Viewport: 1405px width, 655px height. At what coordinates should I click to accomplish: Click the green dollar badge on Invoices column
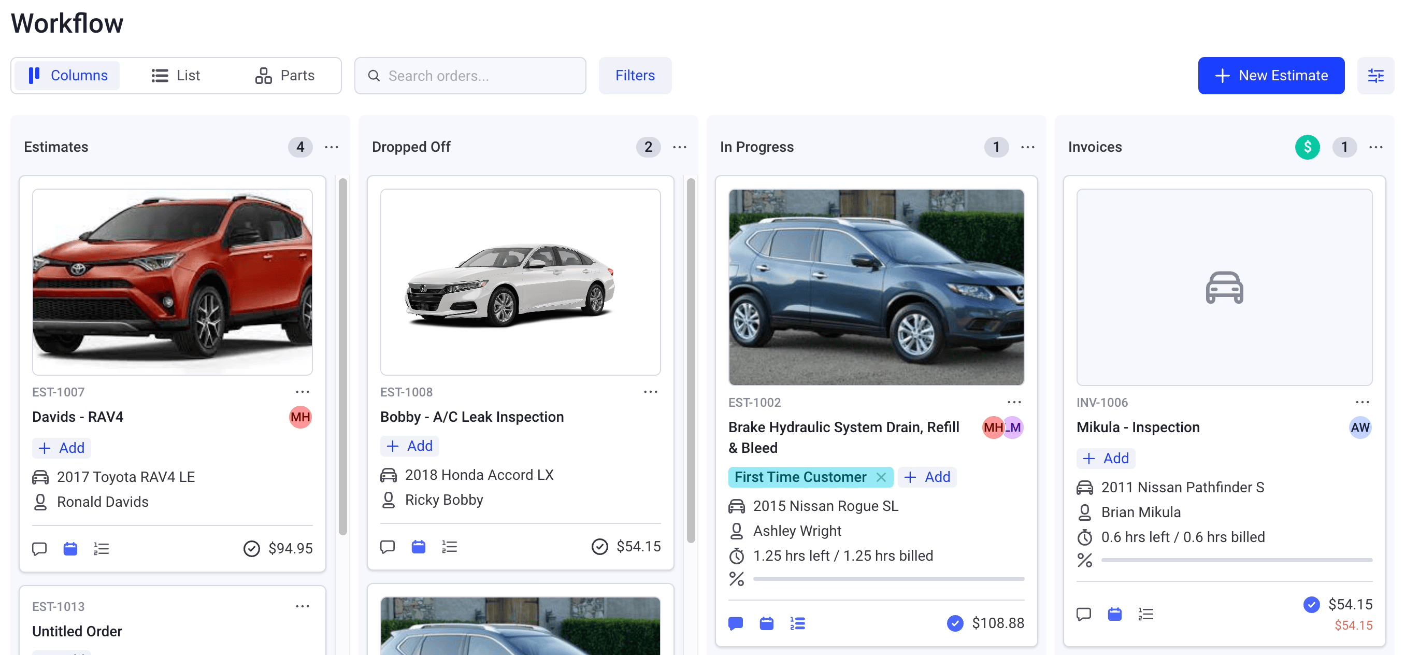click(x=1307, y=147)
